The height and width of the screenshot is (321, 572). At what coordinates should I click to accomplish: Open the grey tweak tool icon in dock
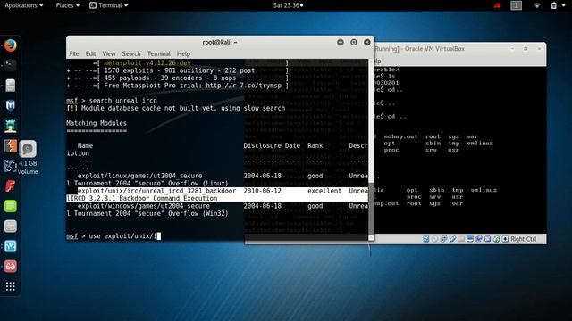pyautogui.click(x=10, y=226)
